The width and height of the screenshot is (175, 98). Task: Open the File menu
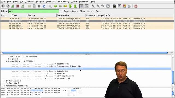pyautogui.click(x=3, y=2)
